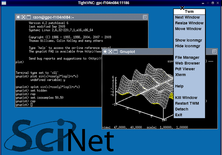
Task: Click the Twm menu title header
Action: click(189, 12)
